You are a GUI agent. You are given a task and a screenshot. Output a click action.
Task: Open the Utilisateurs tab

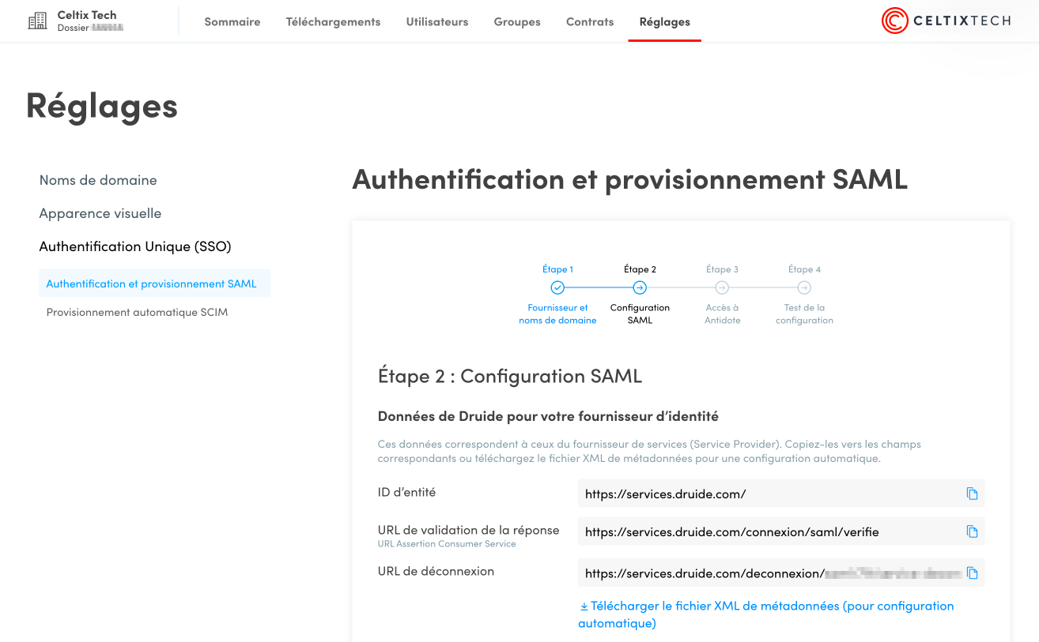pos(437,22)
